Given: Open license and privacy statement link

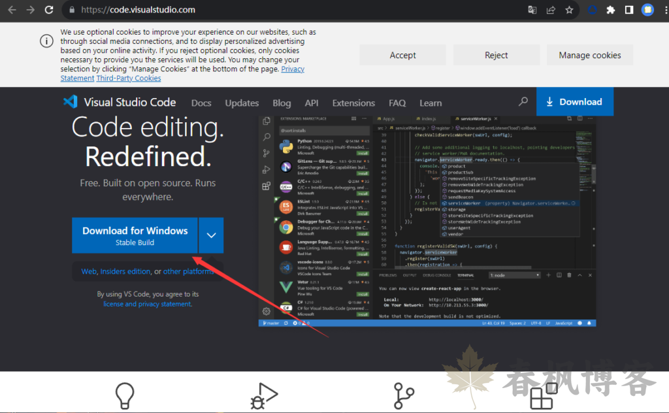Looking at the screenshot, I should click(147, 304).
